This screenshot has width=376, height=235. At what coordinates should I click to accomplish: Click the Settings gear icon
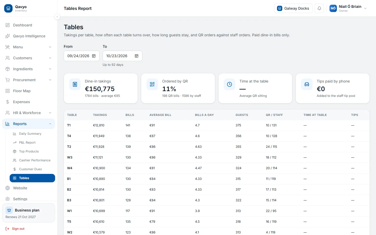point(8,199)
